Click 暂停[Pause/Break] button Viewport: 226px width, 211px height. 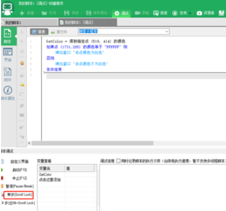click(20, 186)
